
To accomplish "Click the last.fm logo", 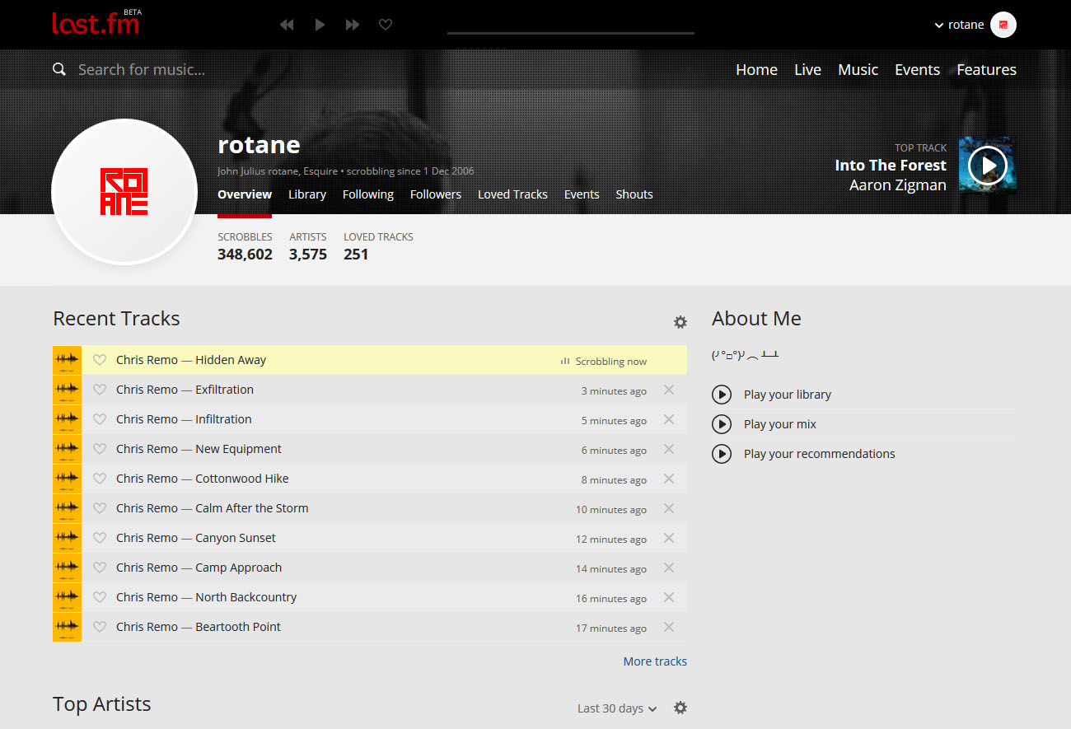I will pyautogui.click(x=96, y=23).
